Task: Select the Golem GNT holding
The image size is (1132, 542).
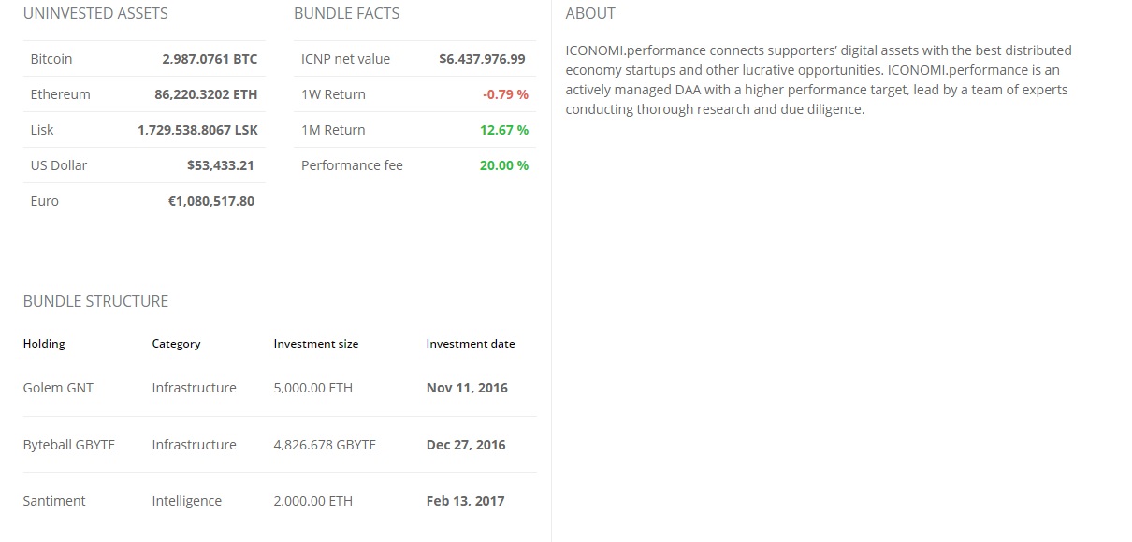Action: (x=280, y=388)
